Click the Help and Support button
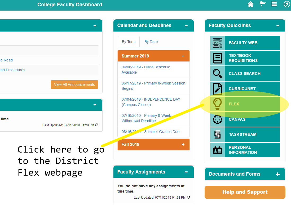Screen dimensions: 291x205 tap(245, 192)
